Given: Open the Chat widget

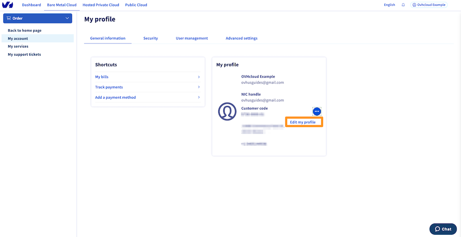Looking at the screenshot, I should 443,229.
